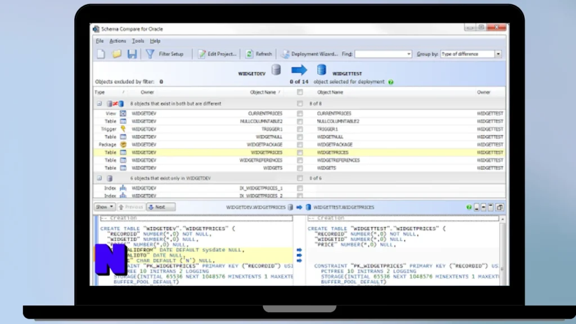Click the index icon for IX_WIDGETPRICES_1

pyautogui.click(x=123, y=188)
